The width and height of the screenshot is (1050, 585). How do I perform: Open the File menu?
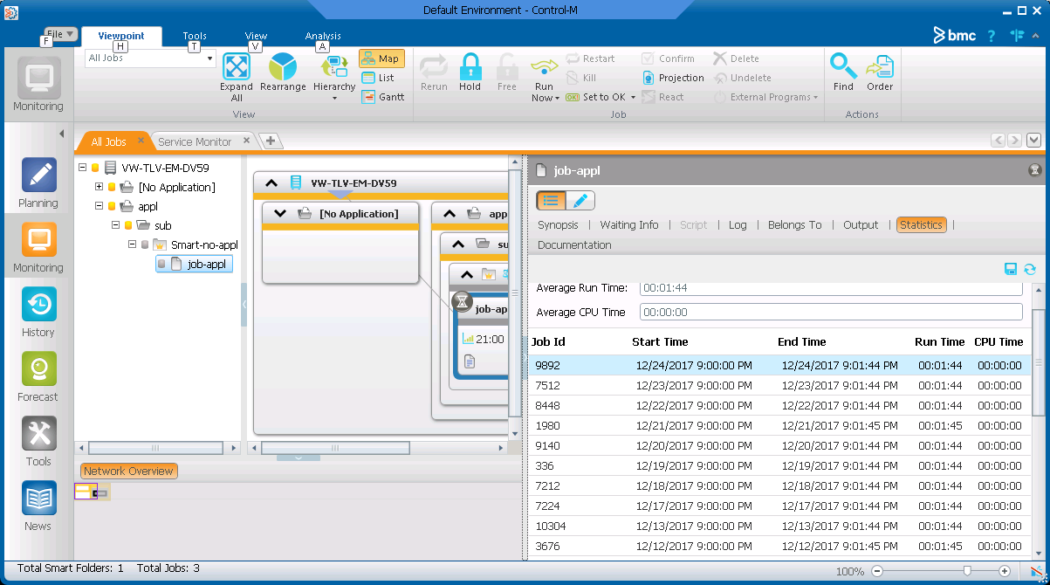point(61,33)
